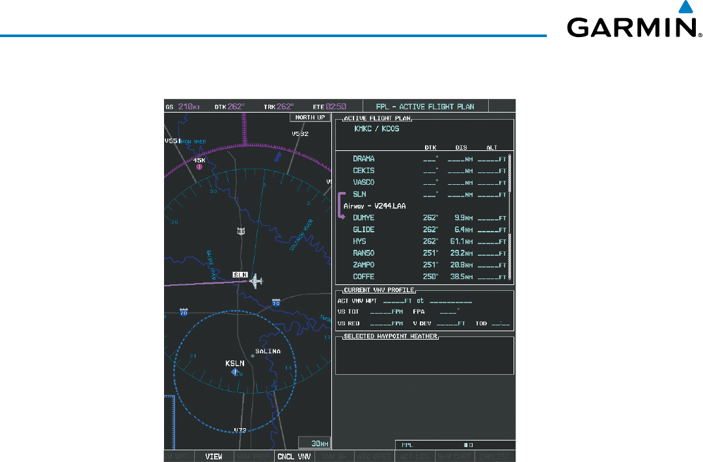This screenshot has width=703, height=462.
Task: Click the GS 210KT readout
Action: pos(183,107)
